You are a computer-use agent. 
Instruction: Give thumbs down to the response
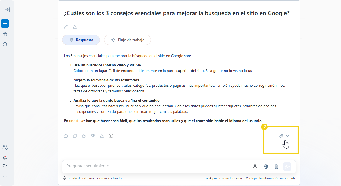coord(93,136)
